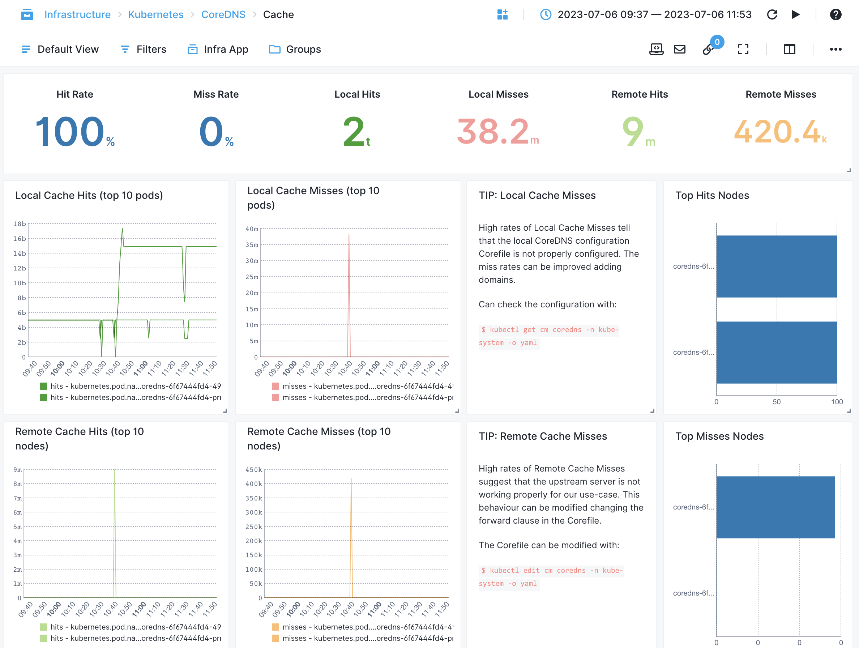The height and width of the screenshot is (648, 859).
Task: Select the kubectl get cm coredns command
Action: coord(549,336)
